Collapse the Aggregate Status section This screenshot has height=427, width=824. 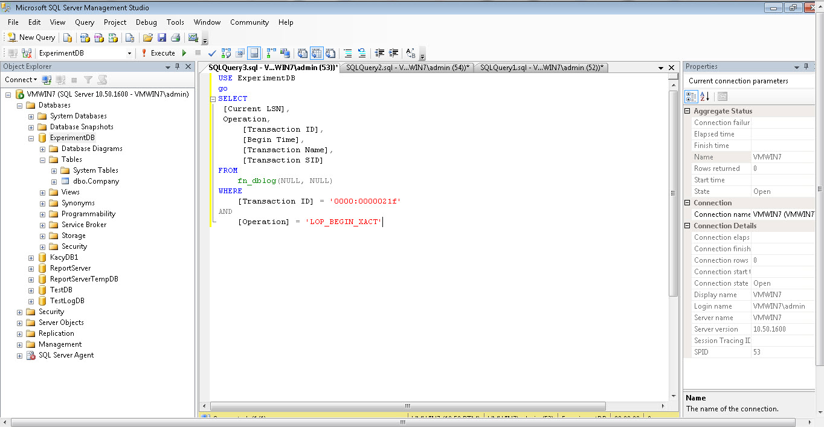coord(687,111)
